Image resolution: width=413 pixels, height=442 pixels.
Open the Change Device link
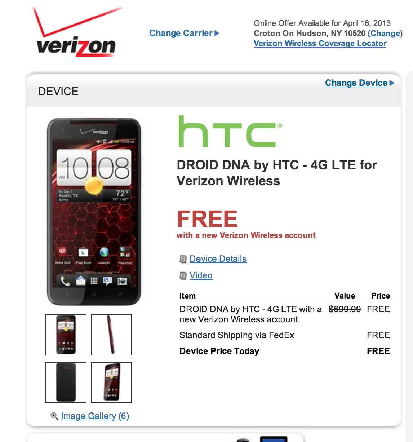point(356,83)
